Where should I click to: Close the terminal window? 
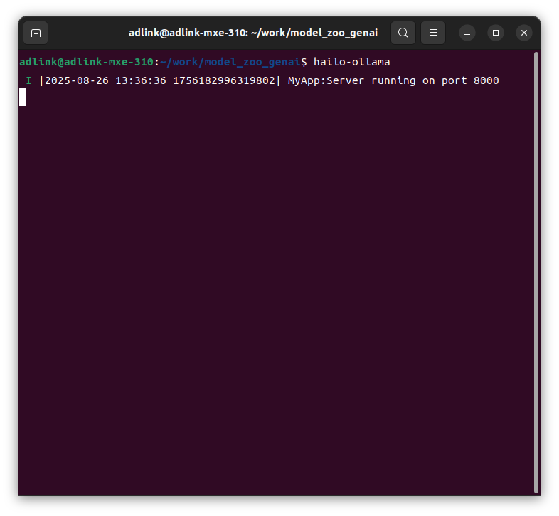pyautogui.click(x=524, y=33)
